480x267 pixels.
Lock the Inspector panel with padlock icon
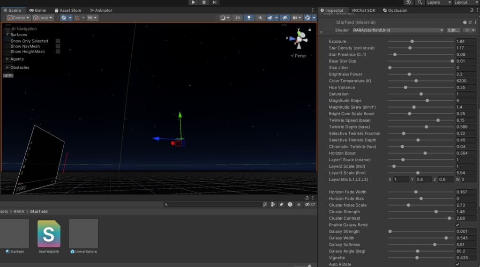point(472,10)
